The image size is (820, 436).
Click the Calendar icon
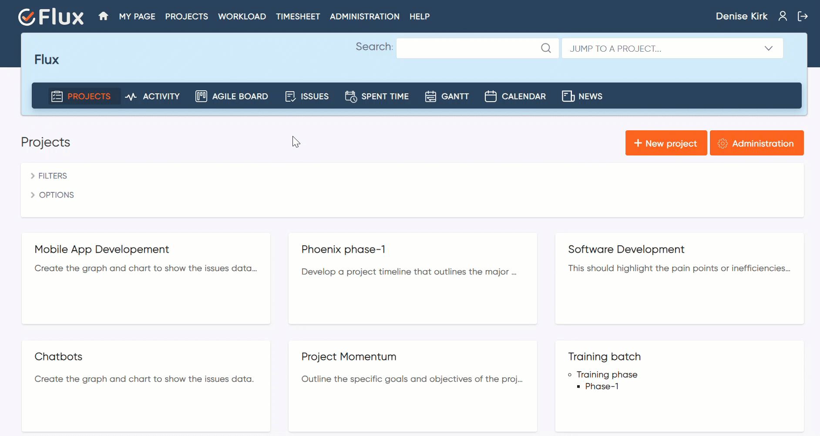tap(491, 96)
